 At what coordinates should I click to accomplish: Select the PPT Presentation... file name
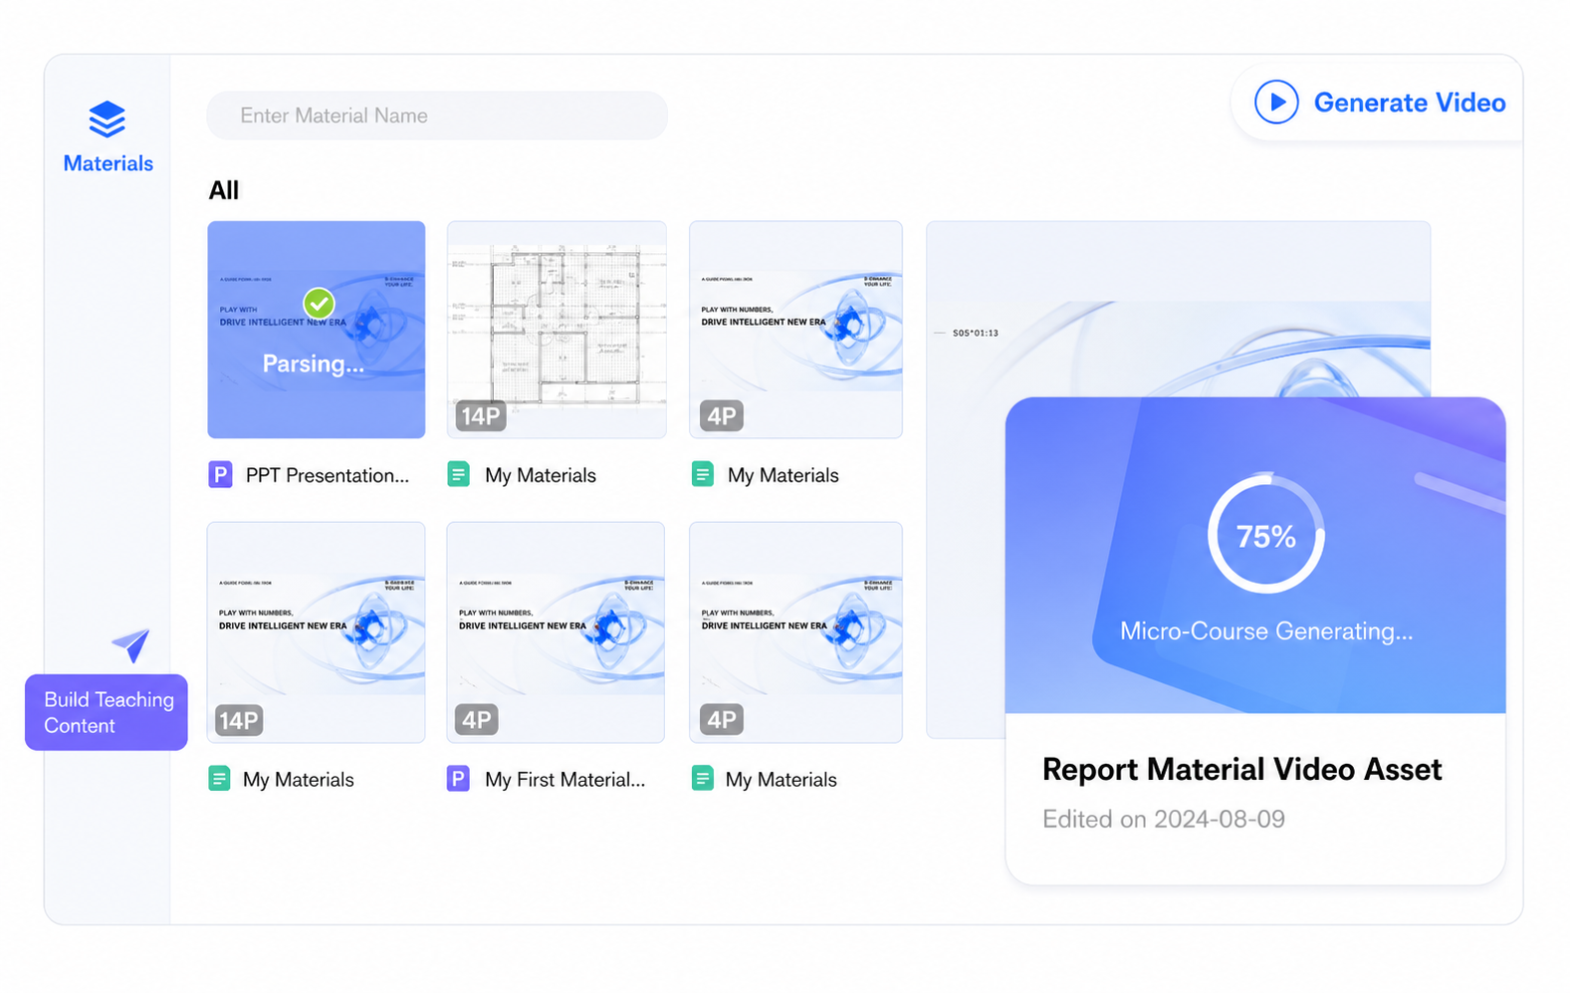(328, 475)
